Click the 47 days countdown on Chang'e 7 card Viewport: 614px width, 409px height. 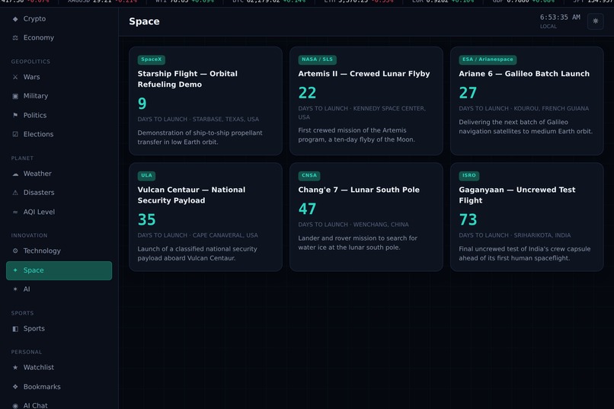[x=307, y=209]
